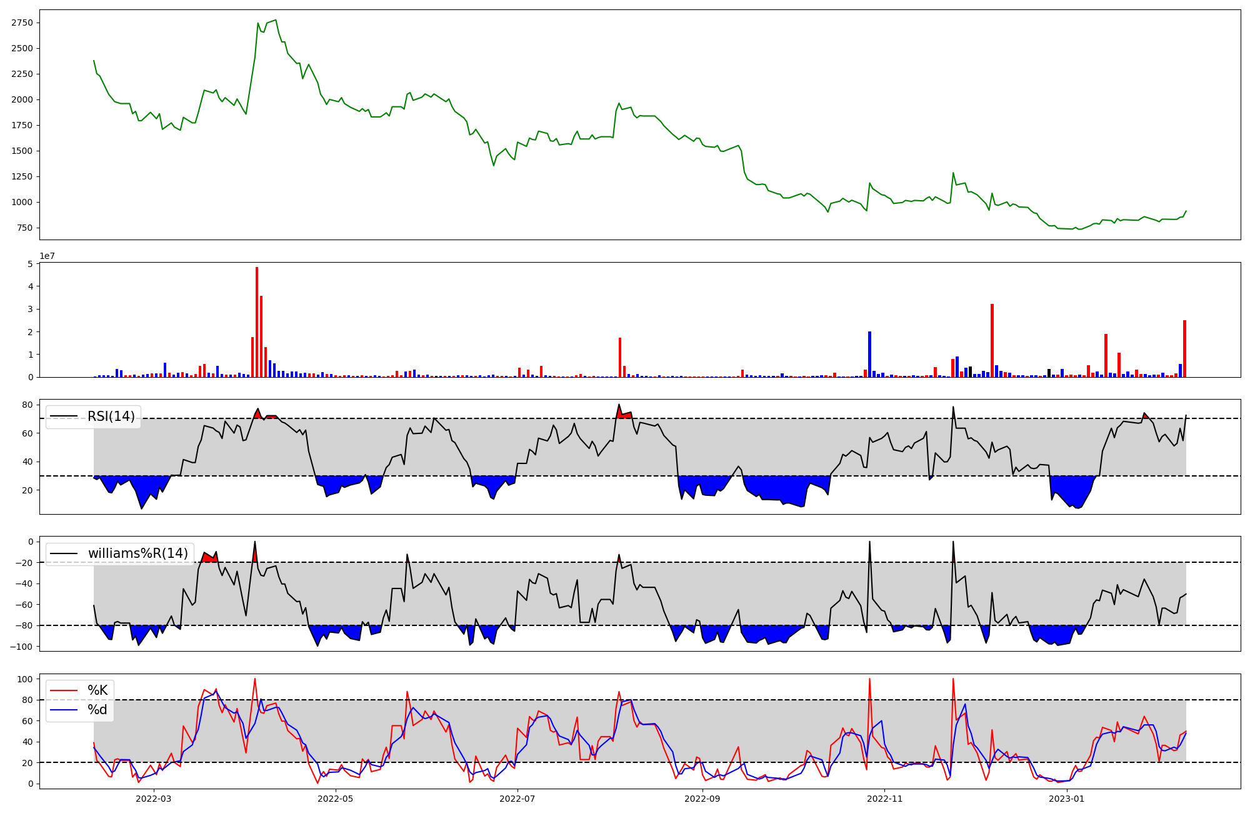Click the %K legend entry
The image size is (1250, 813).
[x=97, y=690]
